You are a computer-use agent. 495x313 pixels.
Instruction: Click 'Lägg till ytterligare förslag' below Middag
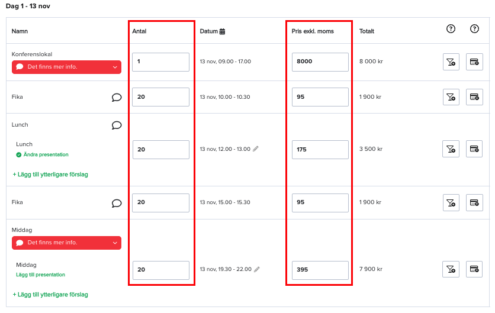tap(50, 295)
